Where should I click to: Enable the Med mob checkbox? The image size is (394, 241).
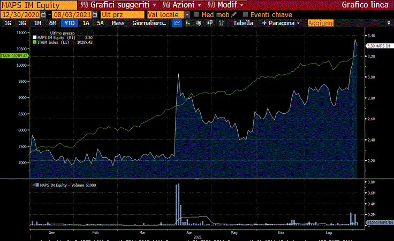coord(196,15)
